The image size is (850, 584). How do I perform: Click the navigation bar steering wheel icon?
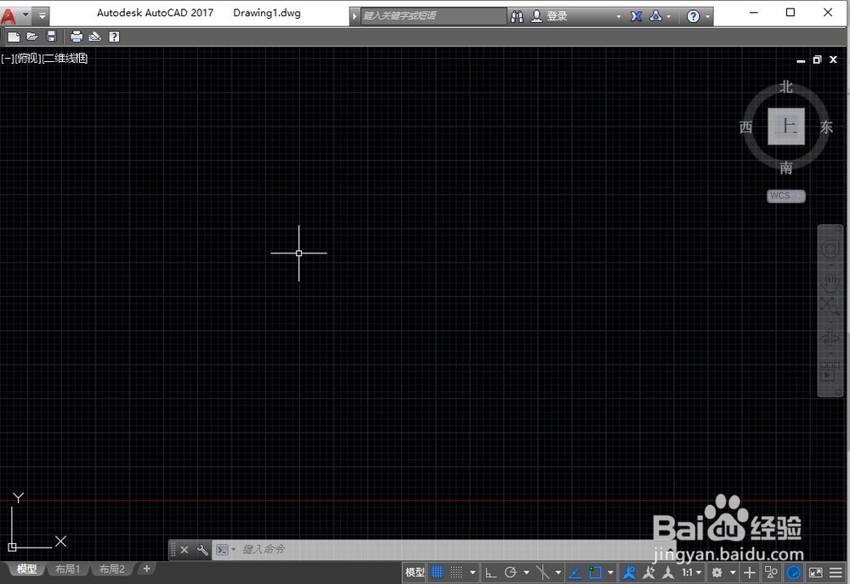point(830,249)
